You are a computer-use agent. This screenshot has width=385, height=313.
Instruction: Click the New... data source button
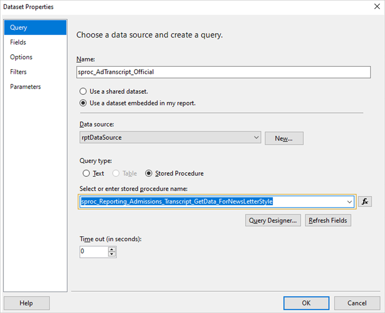pyautogui.click(x=284, y=138)
